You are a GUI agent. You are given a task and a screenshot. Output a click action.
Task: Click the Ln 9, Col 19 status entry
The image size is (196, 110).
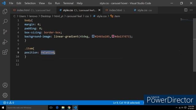(126, 103)
